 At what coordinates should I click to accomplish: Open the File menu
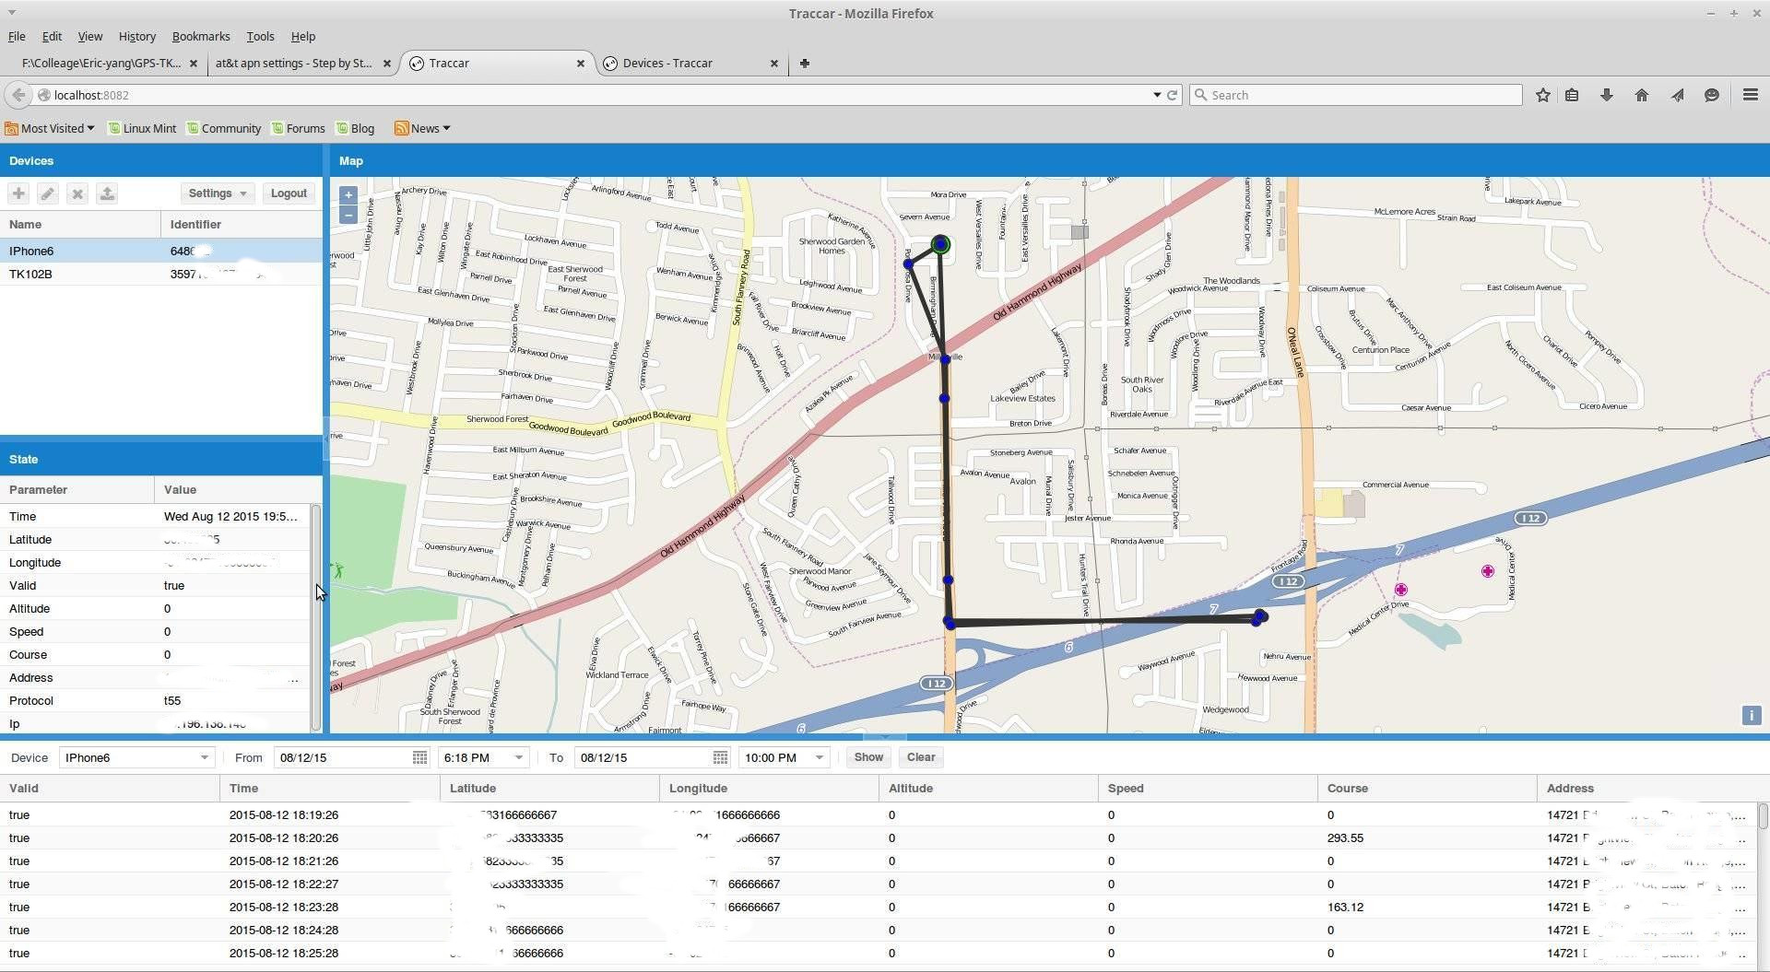click(x=17, y=37)
